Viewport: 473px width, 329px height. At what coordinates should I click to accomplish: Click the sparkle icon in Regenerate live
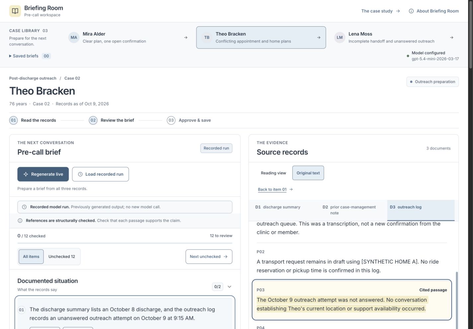tap(26, 174)
